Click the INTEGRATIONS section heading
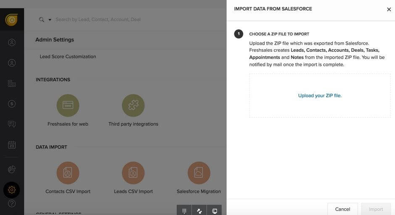 click(x=53, y=80)
